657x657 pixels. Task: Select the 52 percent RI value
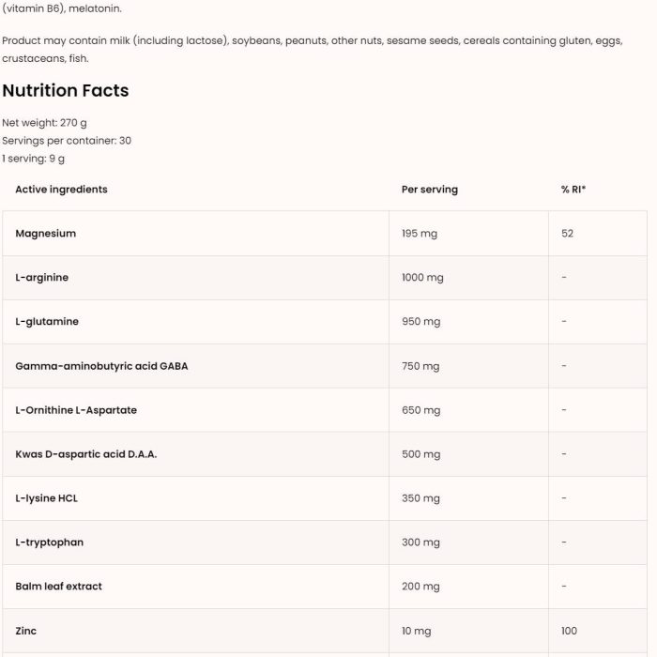[567, 234]
